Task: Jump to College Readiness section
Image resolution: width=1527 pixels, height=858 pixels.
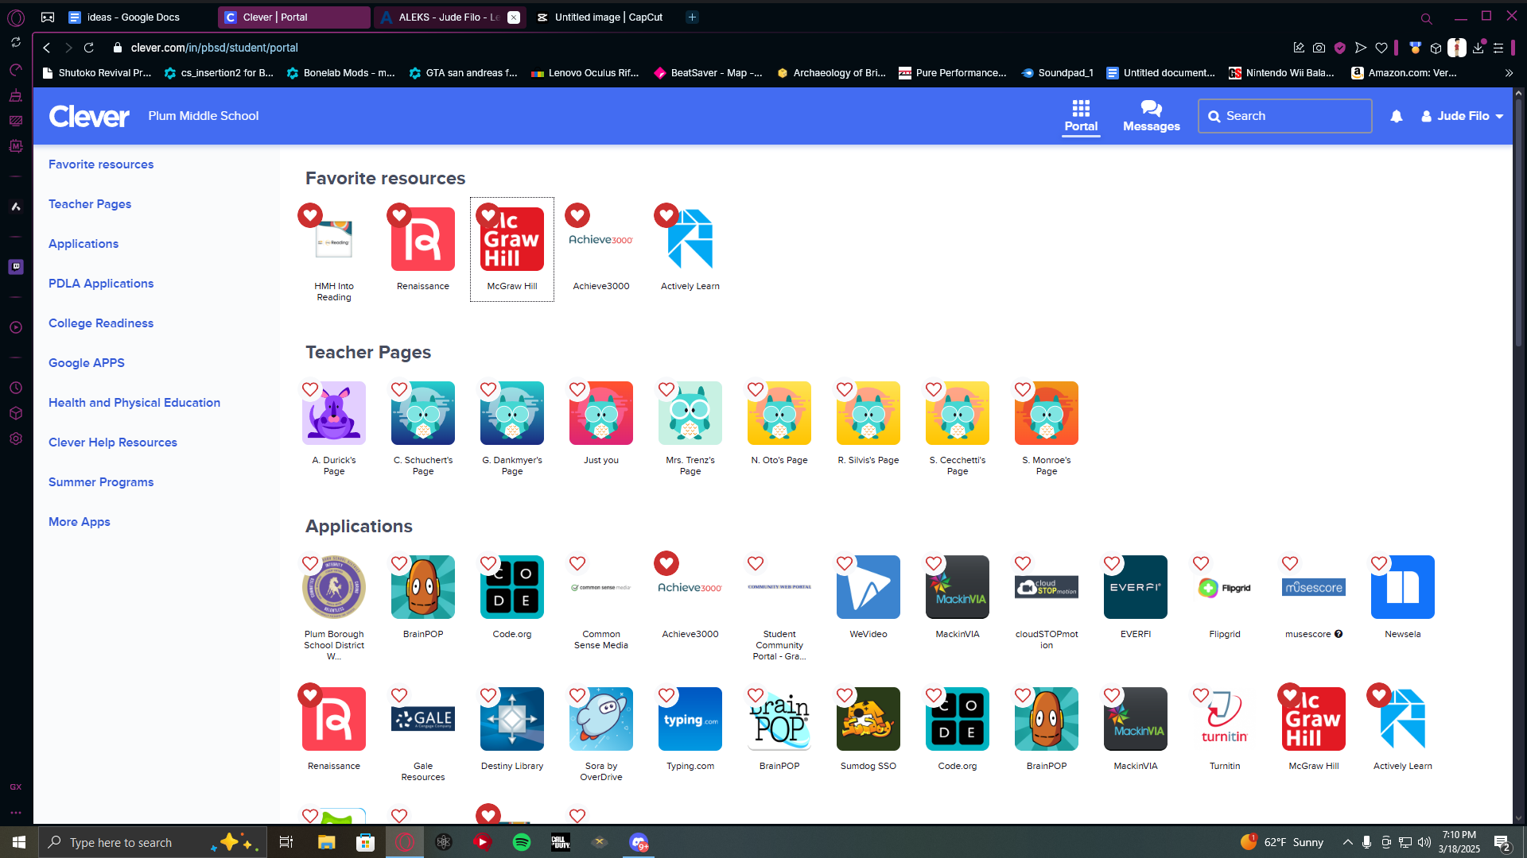Action: coord(101,323)
